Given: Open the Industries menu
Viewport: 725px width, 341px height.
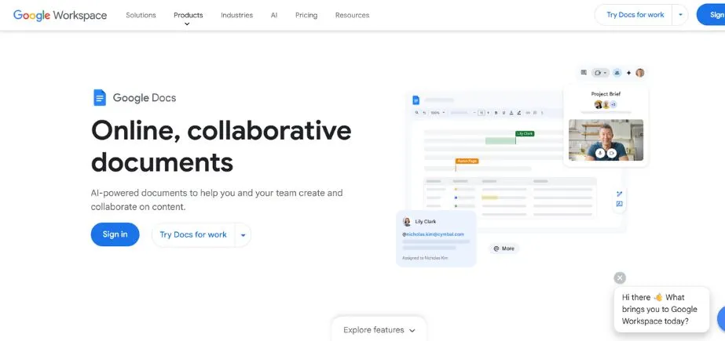Looking at the screenshot, I should 236,15.
